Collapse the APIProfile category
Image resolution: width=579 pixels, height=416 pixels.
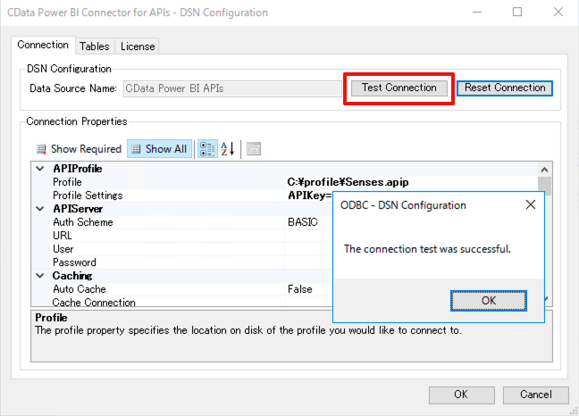pos(39,169)
